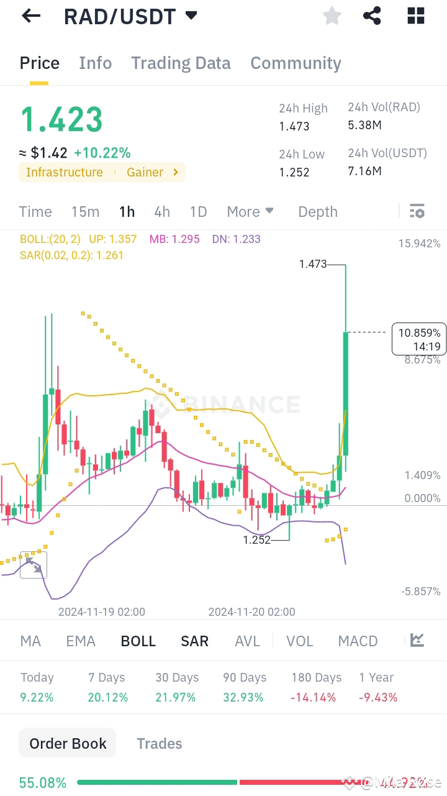The width and height of the screenshot is (447, 796).
Task: Enable the VOL indicator
Action: [300, 640]
